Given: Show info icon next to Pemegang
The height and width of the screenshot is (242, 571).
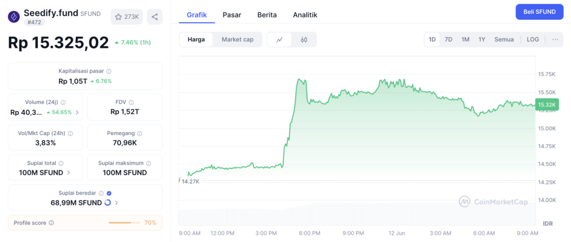Looking at the screenshot, I should [x=140, y=134].
